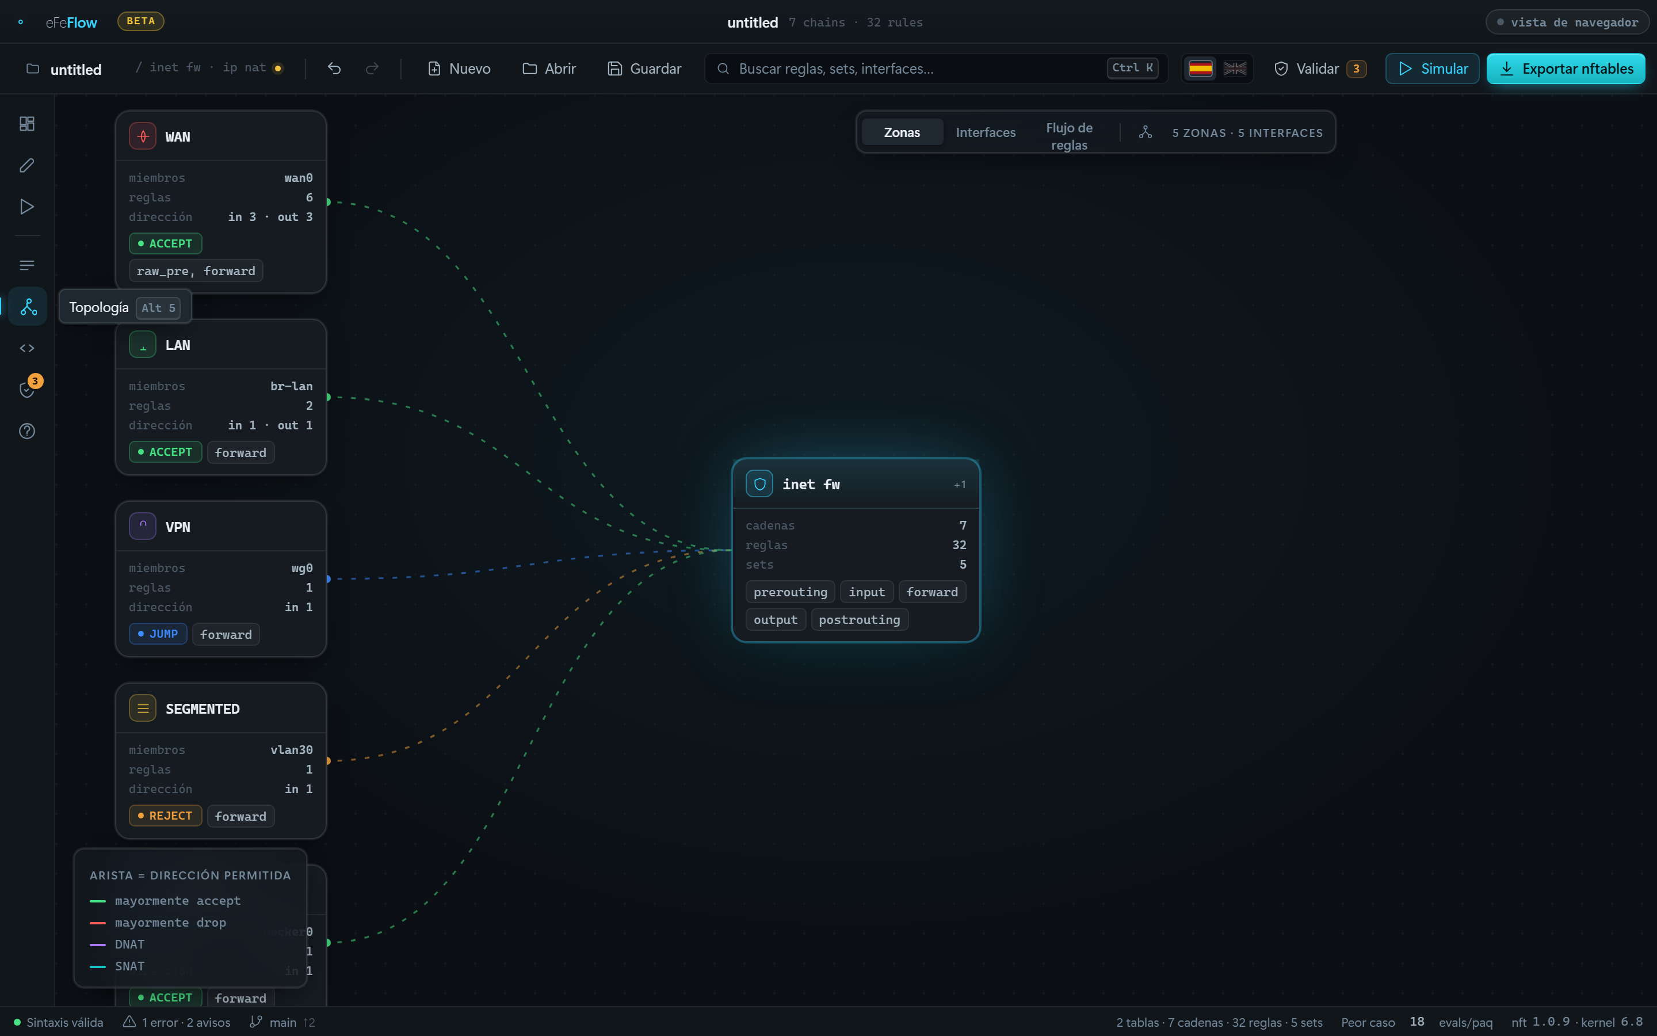Click the vlan30 member in SEGMENTED
This screenshot has height=1036, width=1657.
292,749
